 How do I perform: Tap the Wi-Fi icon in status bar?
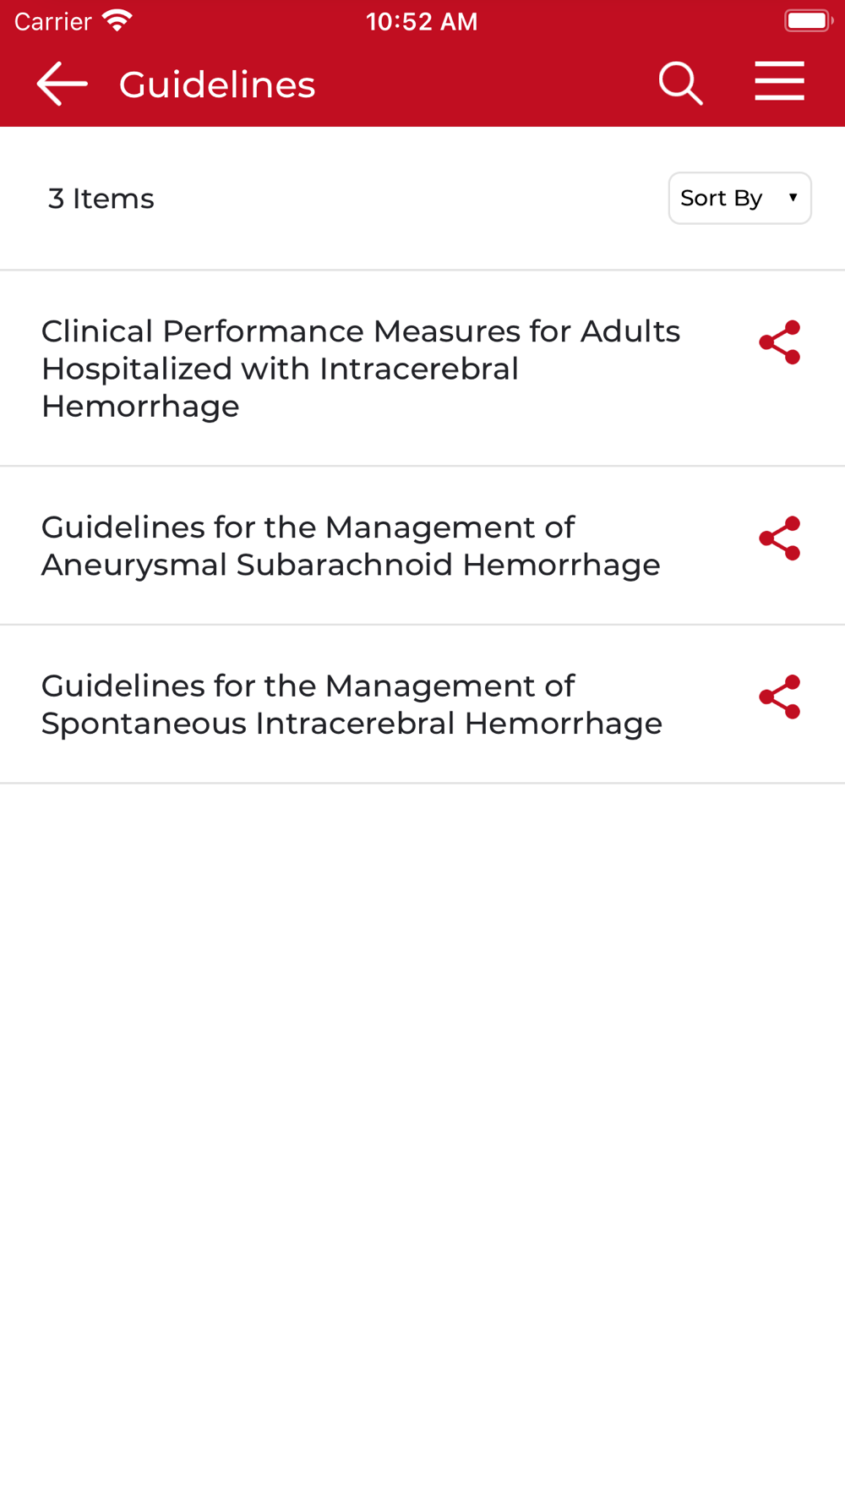click(117, 20)
